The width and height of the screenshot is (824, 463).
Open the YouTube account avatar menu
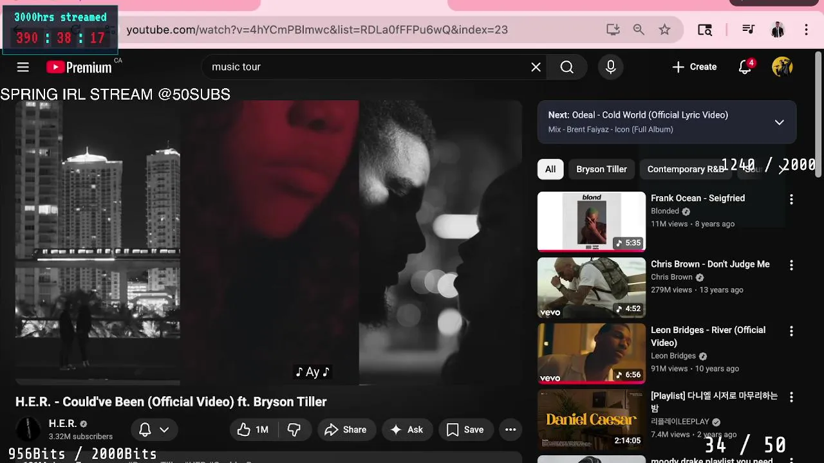[782, 67]
